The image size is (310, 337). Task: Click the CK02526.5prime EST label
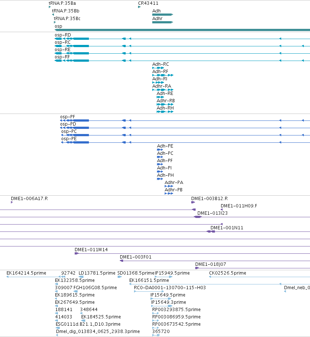click(228, 273)
